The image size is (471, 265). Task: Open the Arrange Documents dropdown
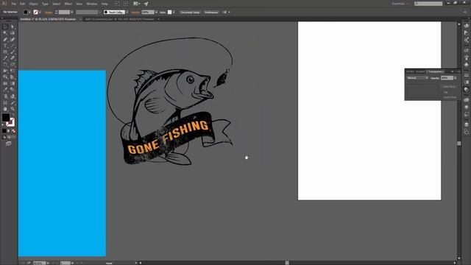pyautogui.click(x=137, y=4)
